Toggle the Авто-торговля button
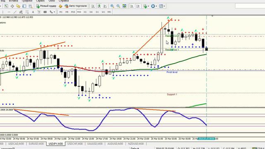Image resolution: width=265 pixels, height=149 pixels. pos(76,6)
